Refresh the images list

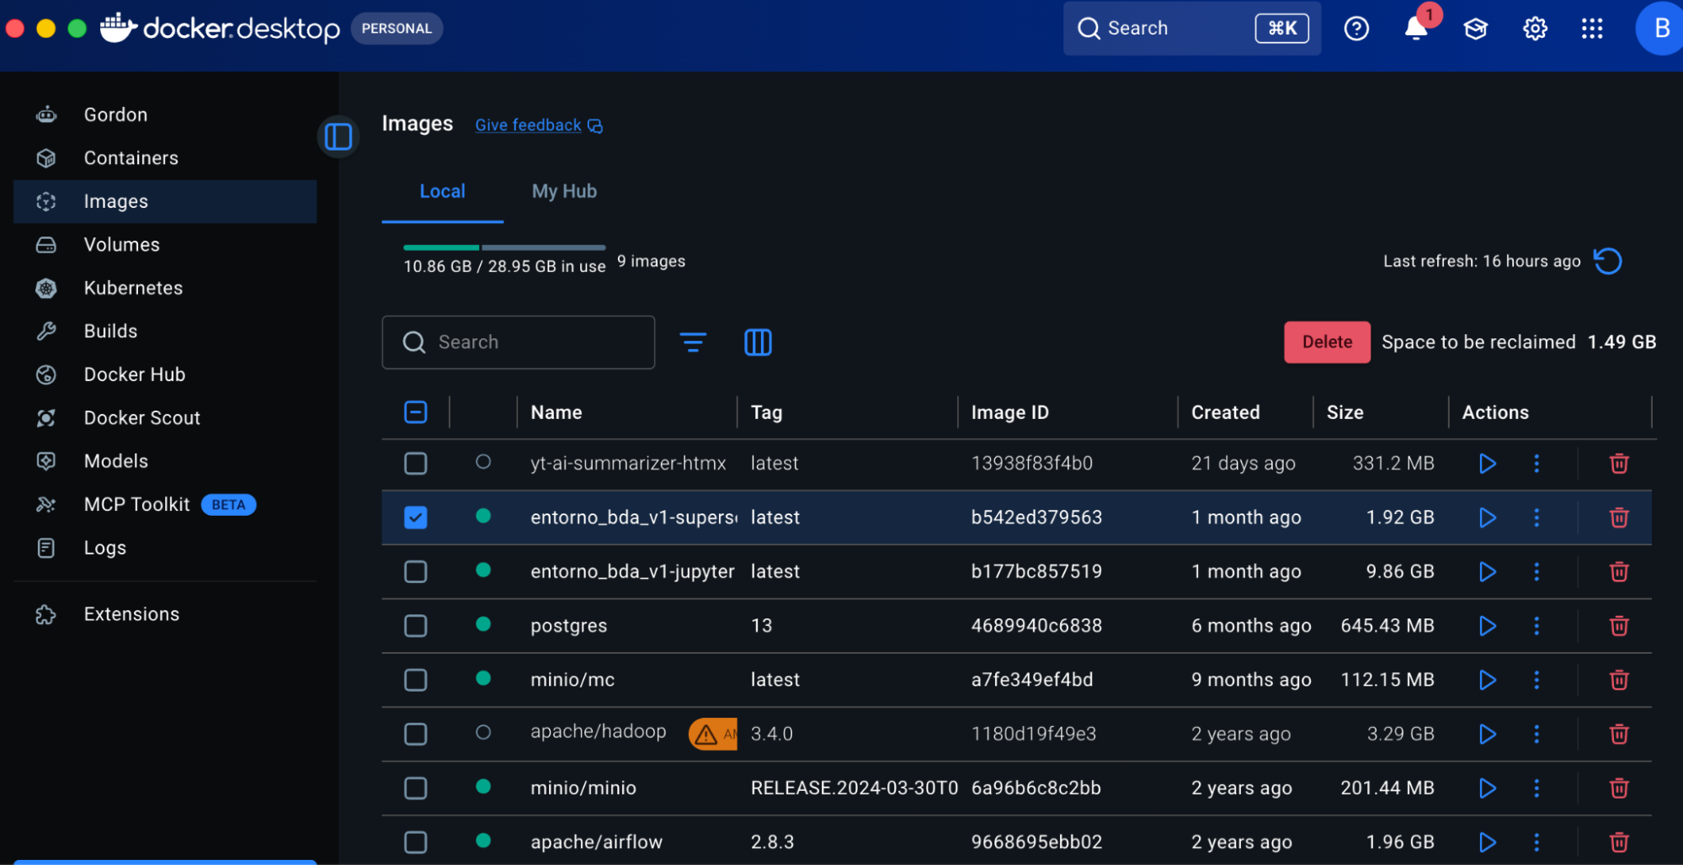pos(1608,262)
